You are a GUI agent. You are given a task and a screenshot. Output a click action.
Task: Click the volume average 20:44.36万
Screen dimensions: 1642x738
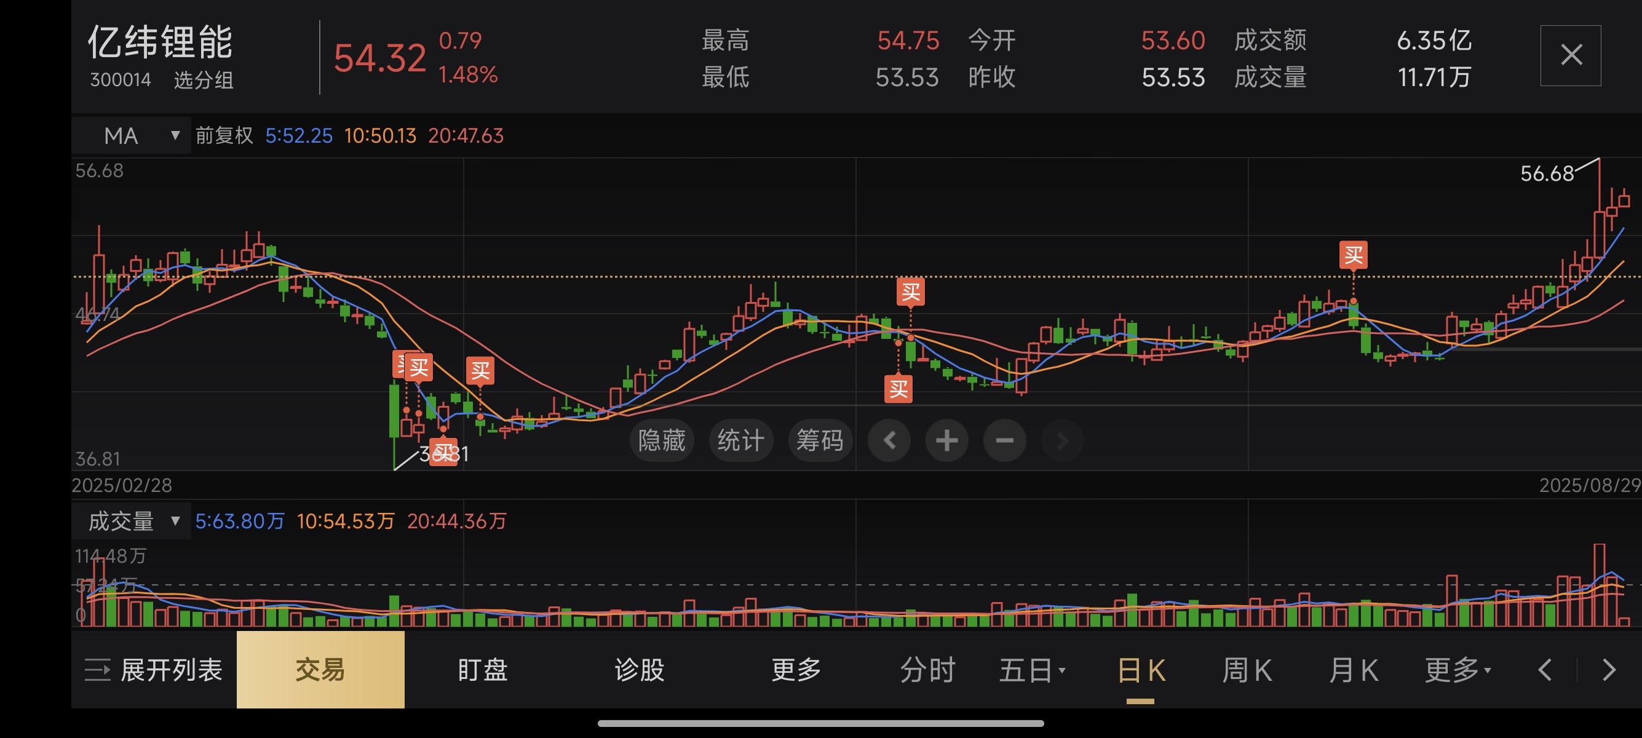[457, 521]
